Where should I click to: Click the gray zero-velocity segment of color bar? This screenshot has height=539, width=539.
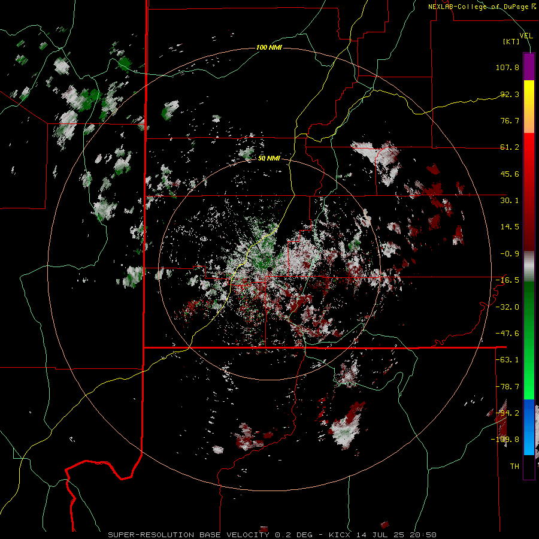[x=529, y=267]
